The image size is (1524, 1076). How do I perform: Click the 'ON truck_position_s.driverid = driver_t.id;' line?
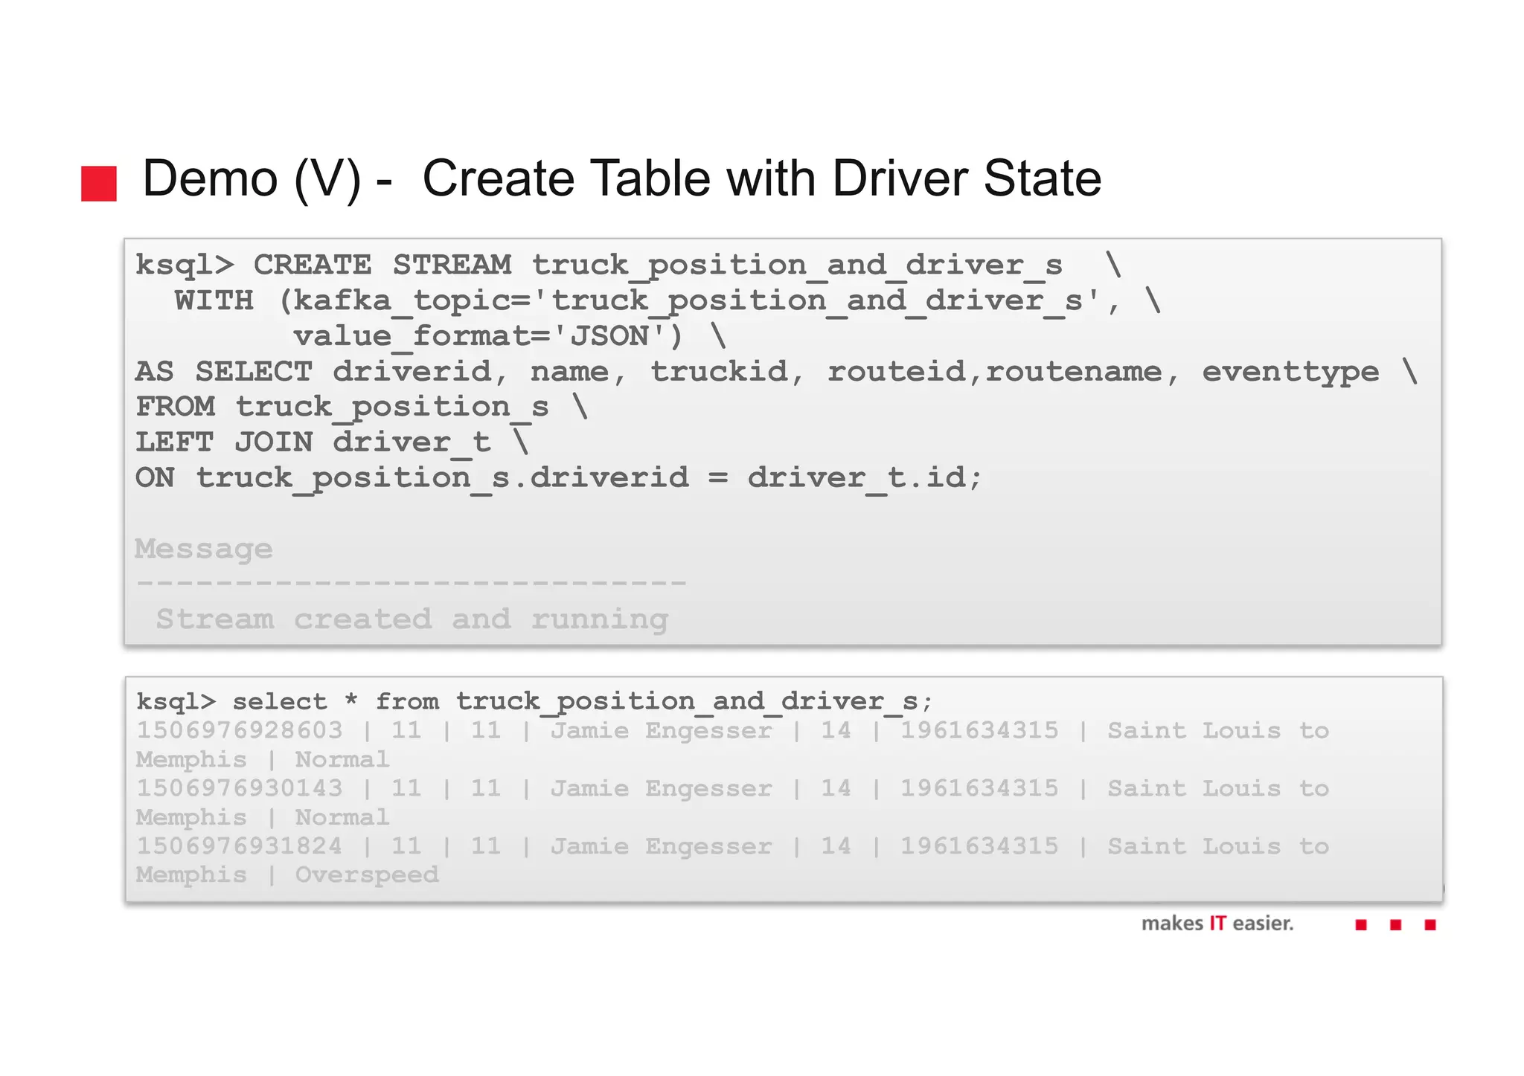(x=559, y=478)
